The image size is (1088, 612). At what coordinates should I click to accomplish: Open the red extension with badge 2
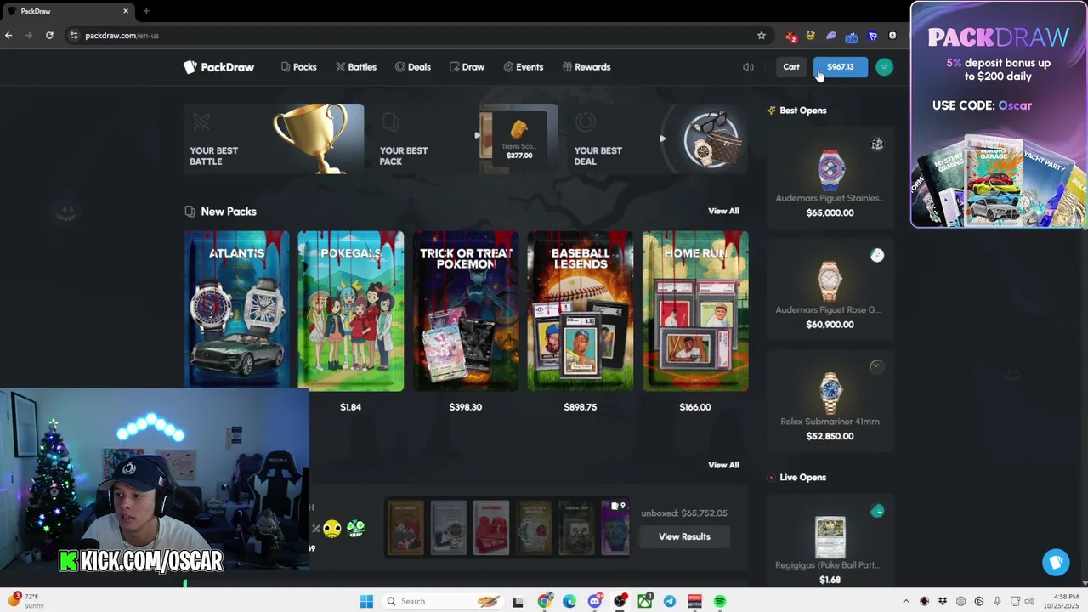click(x=791, y=36)
